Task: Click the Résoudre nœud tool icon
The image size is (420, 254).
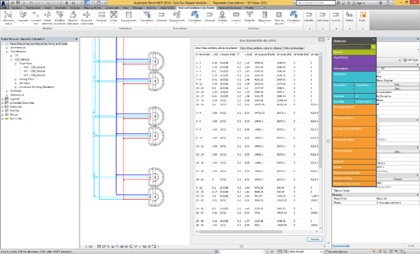Action: point(8,15)
